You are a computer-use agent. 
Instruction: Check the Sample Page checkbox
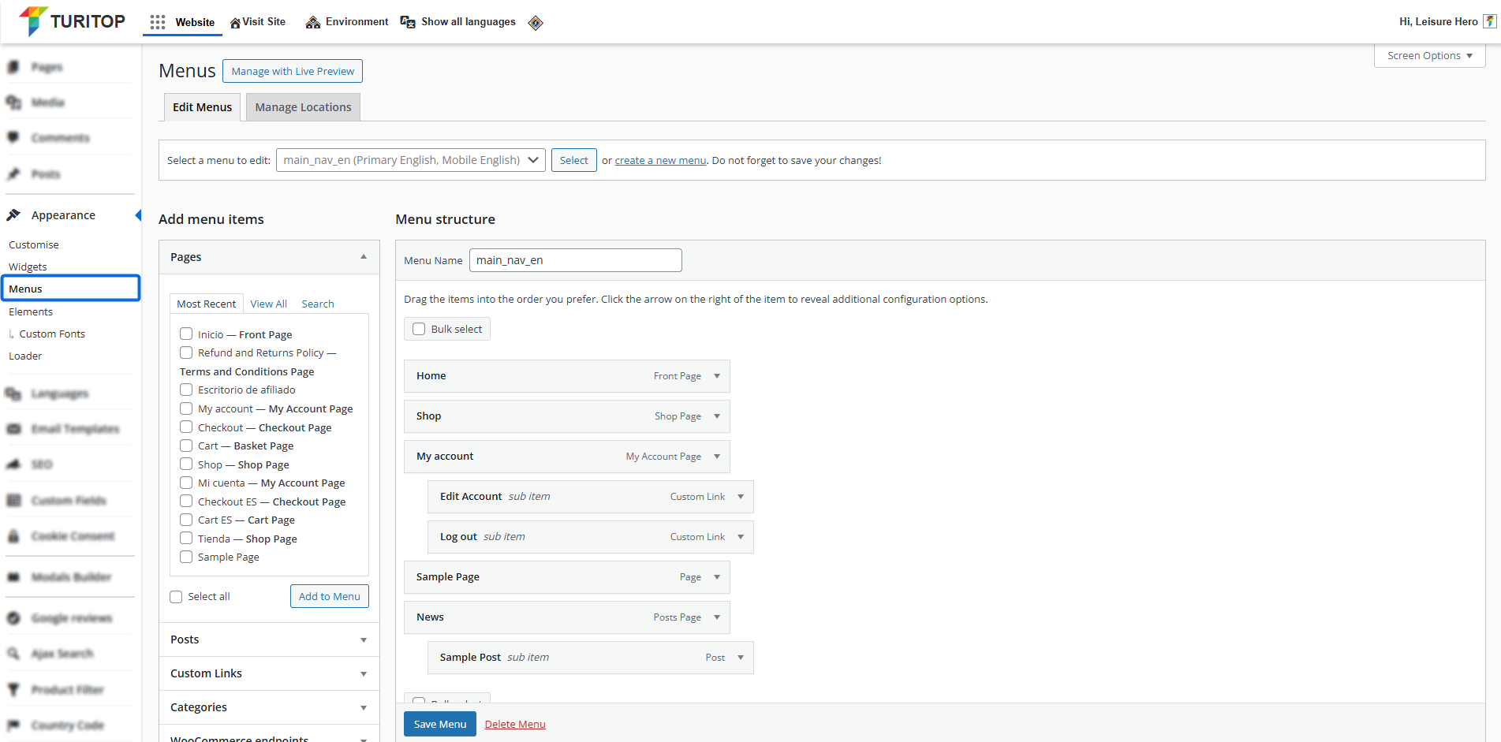tap(186, 557)
